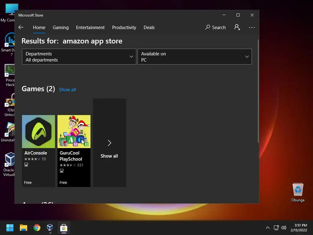Image resolution: width=313 pixels, height=235 pixels.
Task: Open the volume speaker tray icon
Action: click(284, 228)
